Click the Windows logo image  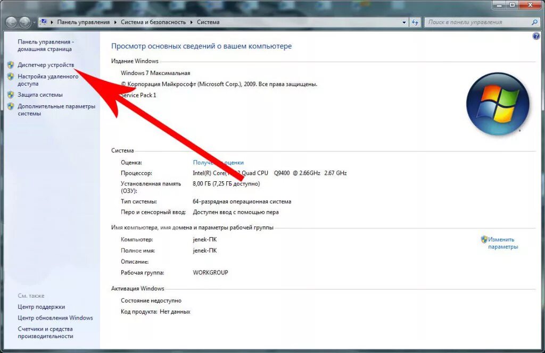tap(498, 104)
